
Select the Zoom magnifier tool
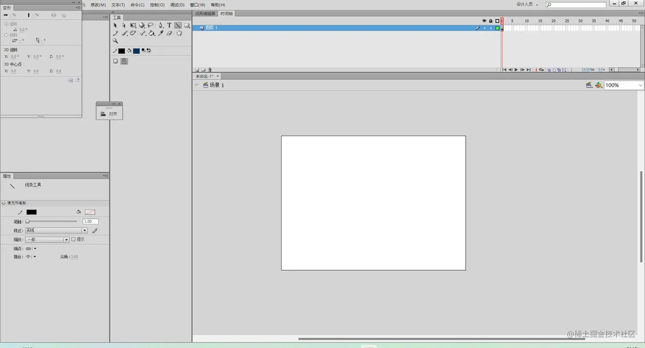pyautogui.click(x=115, y=41)
